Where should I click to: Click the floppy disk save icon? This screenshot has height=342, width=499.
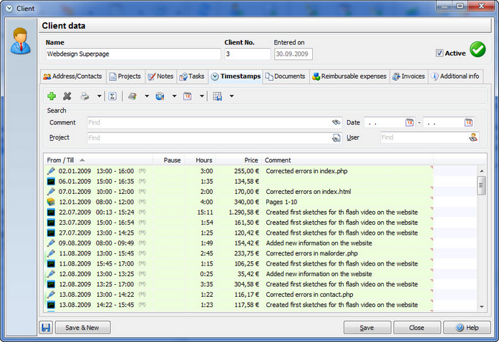pos(46,328)
